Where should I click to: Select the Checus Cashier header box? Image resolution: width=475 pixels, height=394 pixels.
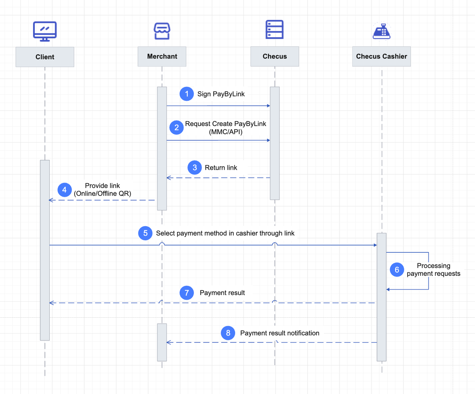[x=381, y=56]
